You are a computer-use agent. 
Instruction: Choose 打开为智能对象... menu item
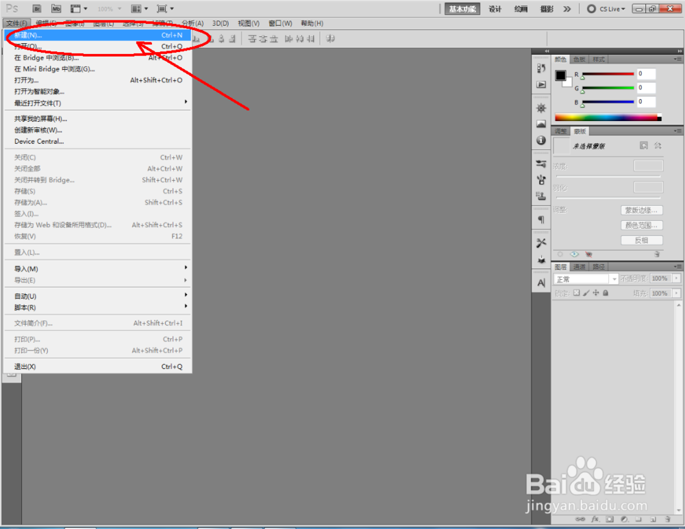[x=97, y=92]
